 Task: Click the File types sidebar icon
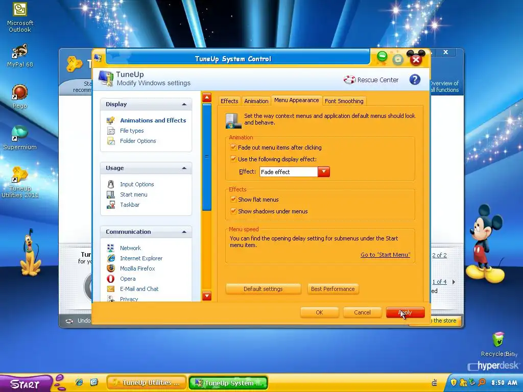click(x=111, y=131)
